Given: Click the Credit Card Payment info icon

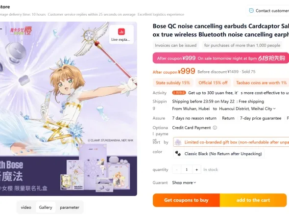Looking at the screenshot, I should pyautogui.click(x=215, y=128).
